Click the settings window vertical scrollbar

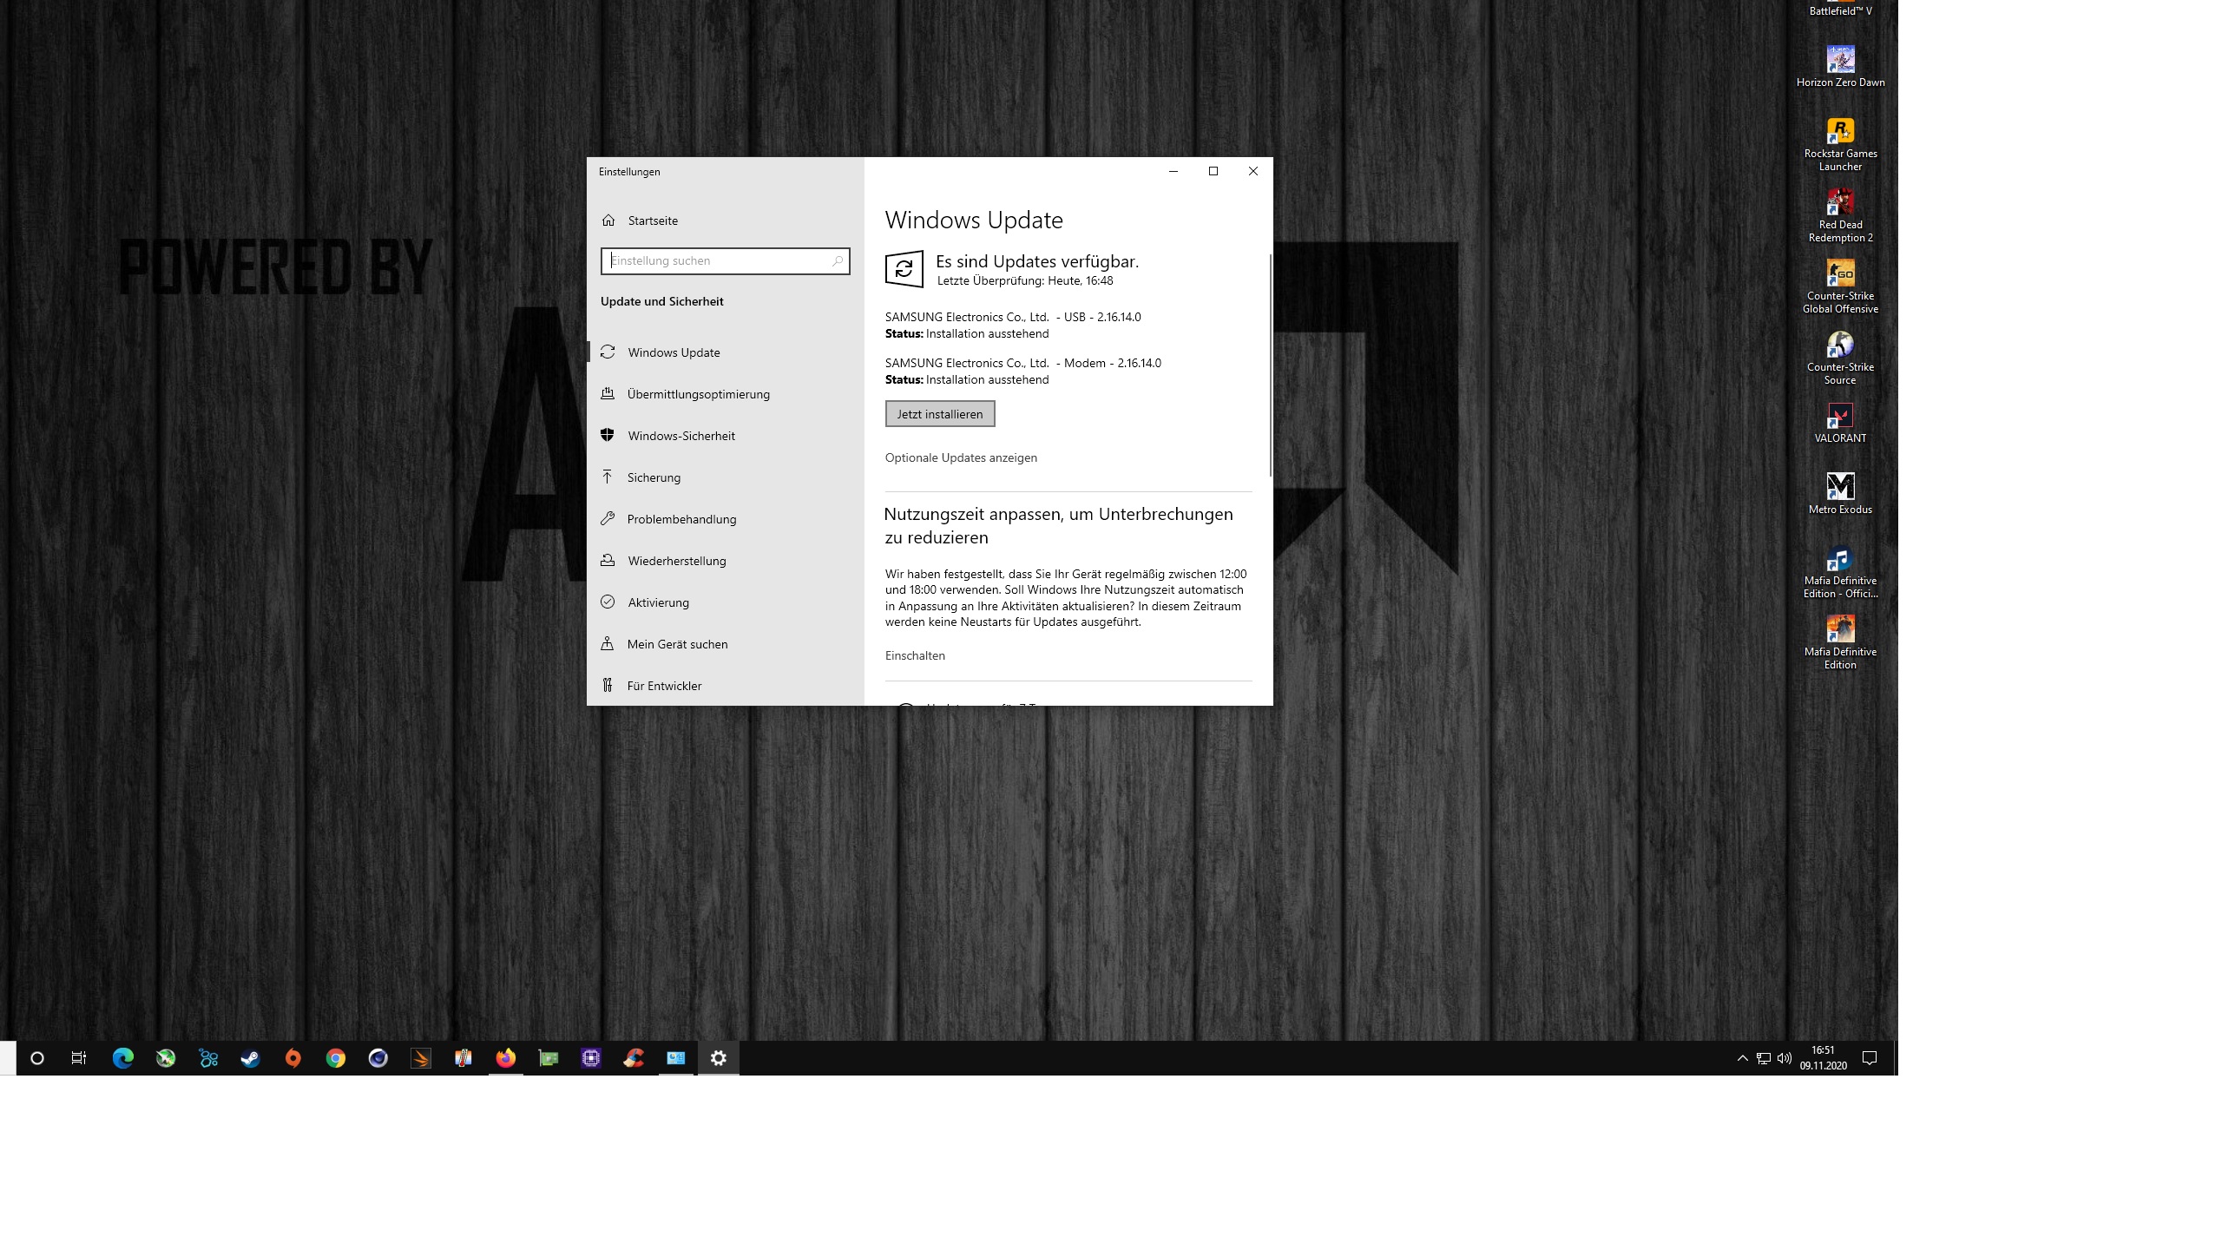[1270, 365]
